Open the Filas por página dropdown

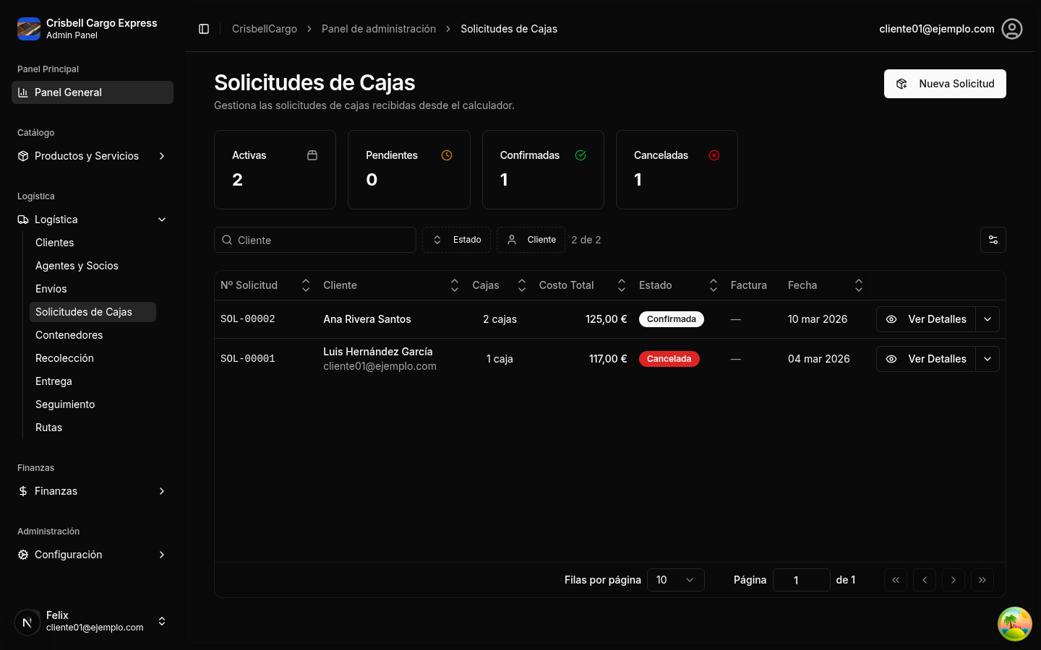675,579
